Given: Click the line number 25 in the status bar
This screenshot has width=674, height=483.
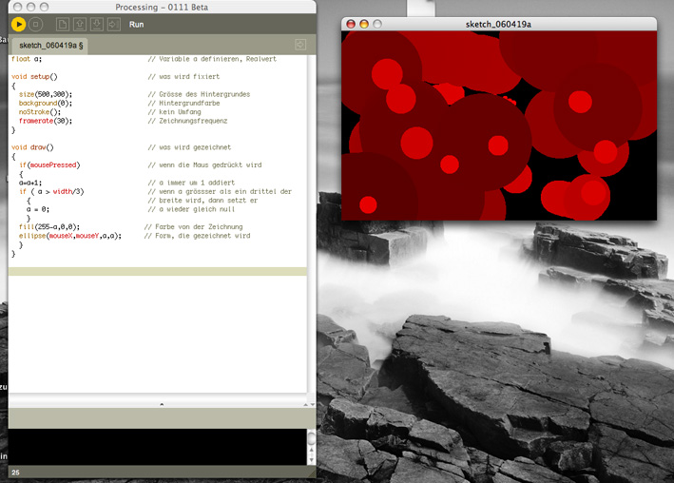Looking at the screenshot, I should (15, 473).
